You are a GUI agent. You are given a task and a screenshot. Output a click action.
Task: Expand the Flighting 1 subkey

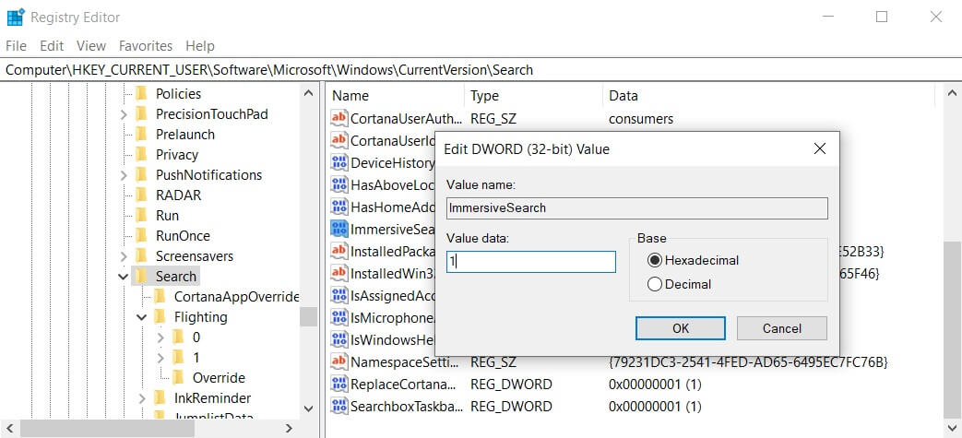pyautogui.click(x=160, y=358)
